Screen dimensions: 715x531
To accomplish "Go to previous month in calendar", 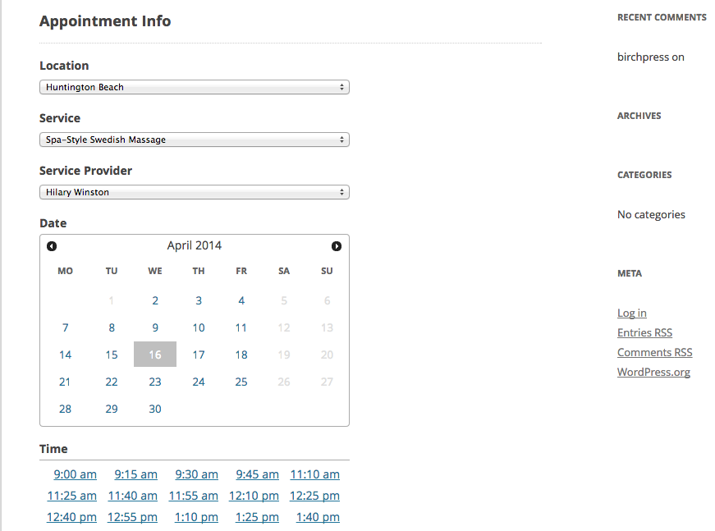I will click(52, 246).
